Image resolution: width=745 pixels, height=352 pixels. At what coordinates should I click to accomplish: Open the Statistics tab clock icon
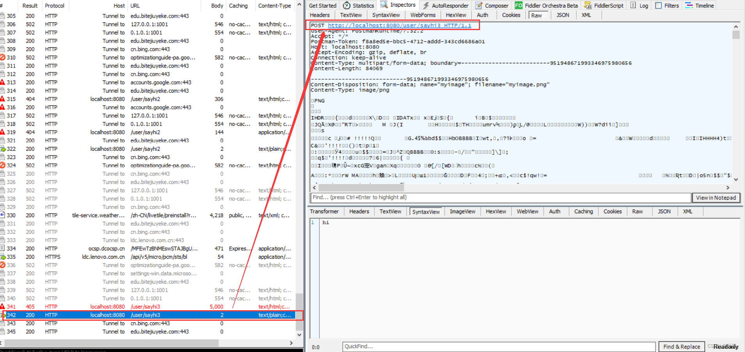click(347, 5)
